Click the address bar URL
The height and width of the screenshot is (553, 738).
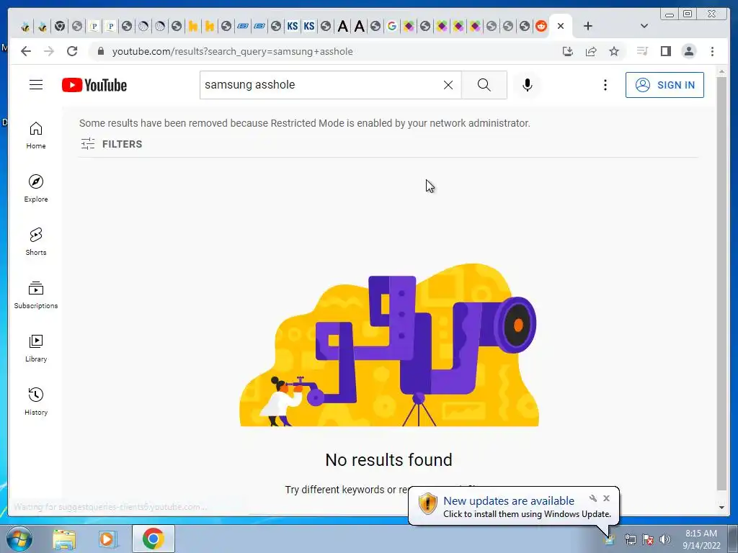pos(232,51)
